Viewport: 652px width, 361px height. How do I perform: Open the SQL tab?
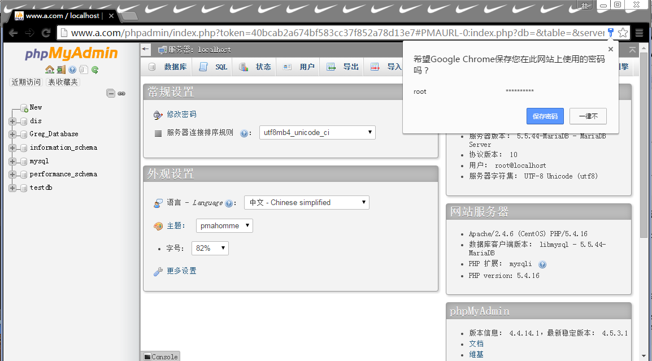213,67
